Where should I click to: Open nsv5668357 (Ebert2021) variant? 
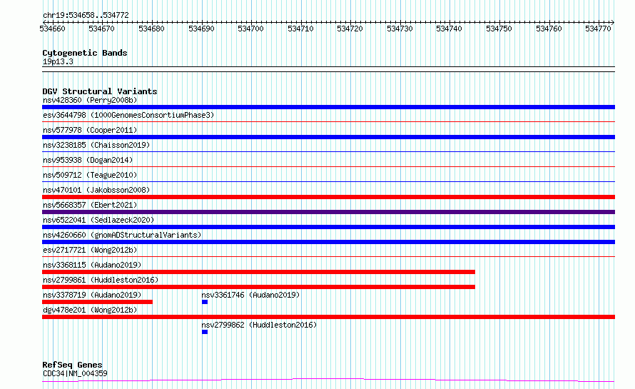click(x=90, y=205)
